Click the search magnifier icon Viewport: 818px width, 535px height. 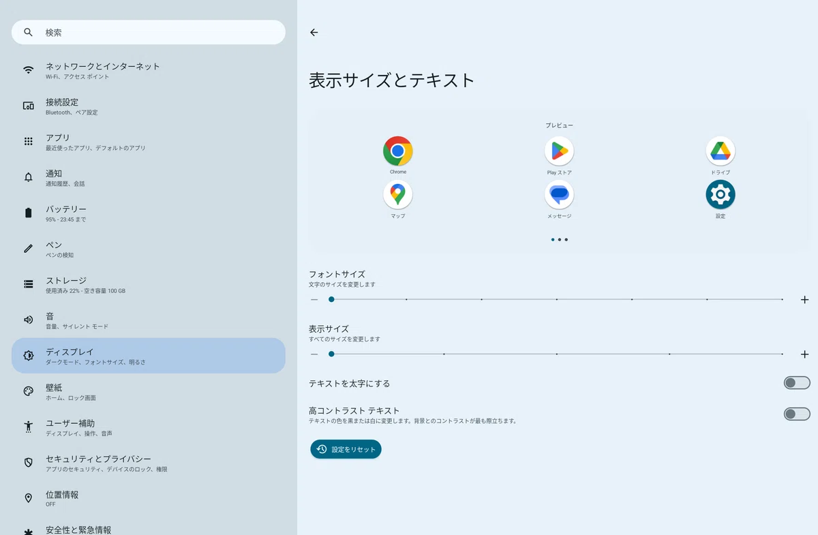28,32
